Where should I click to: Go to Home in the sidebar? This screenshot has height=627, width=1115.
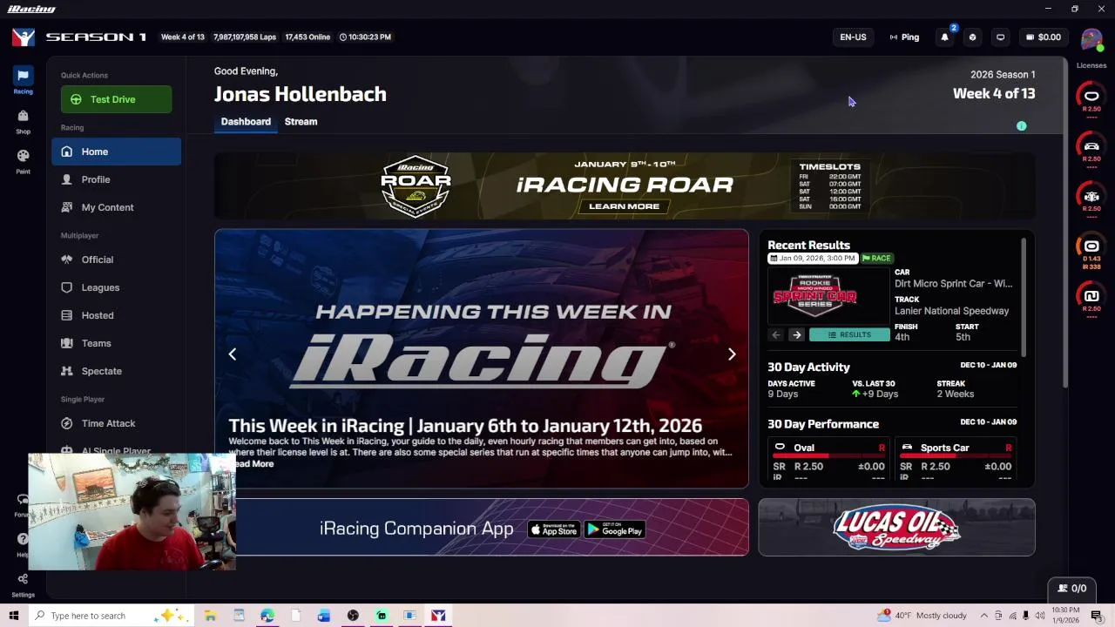pos(116,152)
